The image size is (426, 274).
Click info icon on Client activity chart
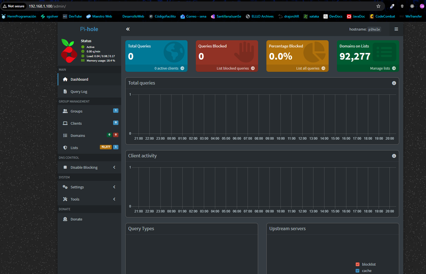[394, 156]
